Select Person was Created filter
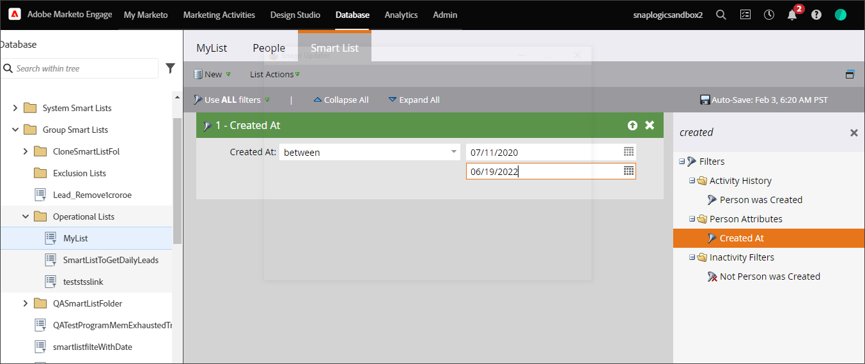 click(x=761, y=200)
